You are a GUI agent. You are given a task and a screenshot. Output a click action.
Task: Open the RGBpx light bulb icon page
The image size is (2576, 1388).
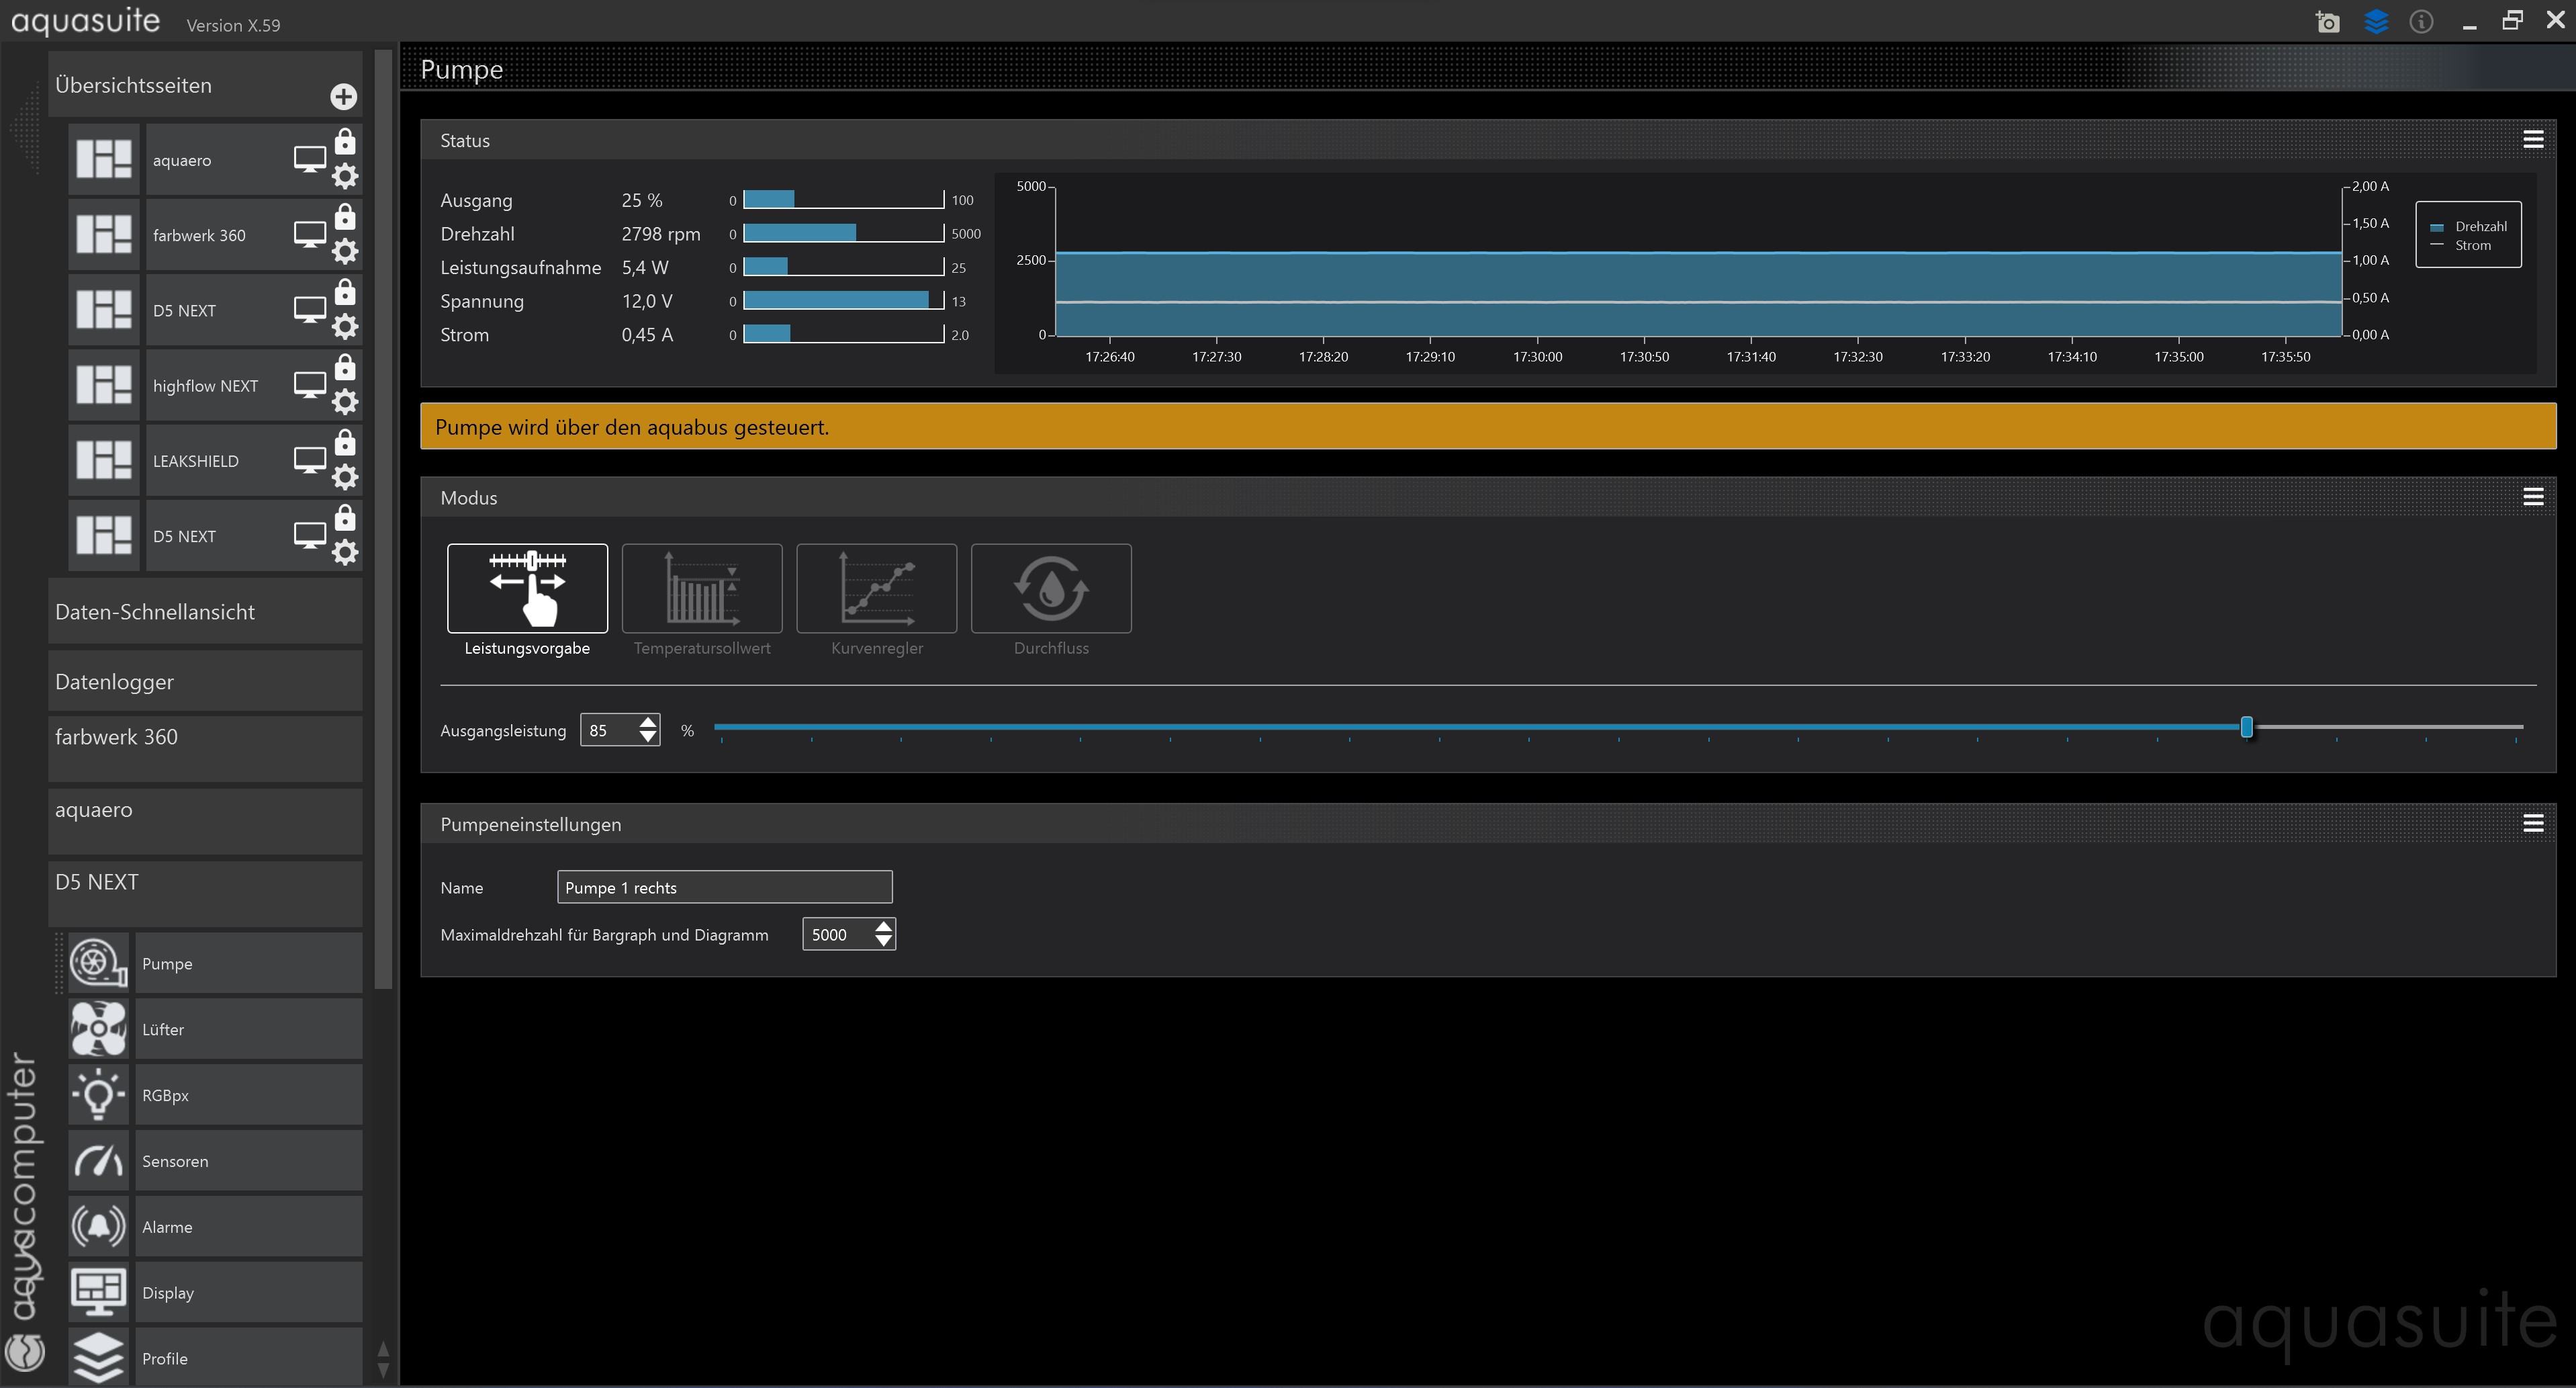pyautogui.click(x=98, y=1095)
